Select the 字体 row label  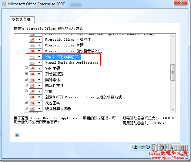coord(49,91)
